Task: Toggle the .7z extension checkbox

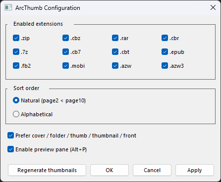Action: pyautogui.click(x=16, y=52)
